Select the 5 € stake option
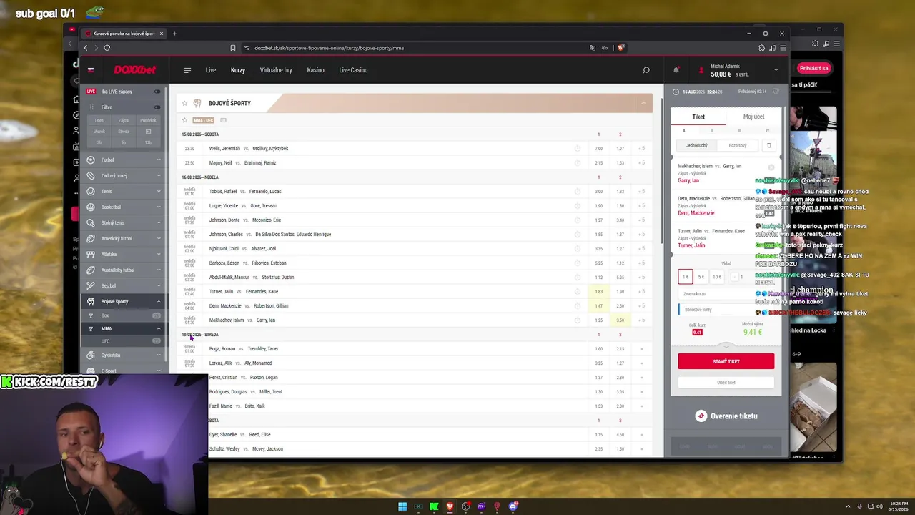This screenshot has height=515, width=915. click(x=701, y=277)
